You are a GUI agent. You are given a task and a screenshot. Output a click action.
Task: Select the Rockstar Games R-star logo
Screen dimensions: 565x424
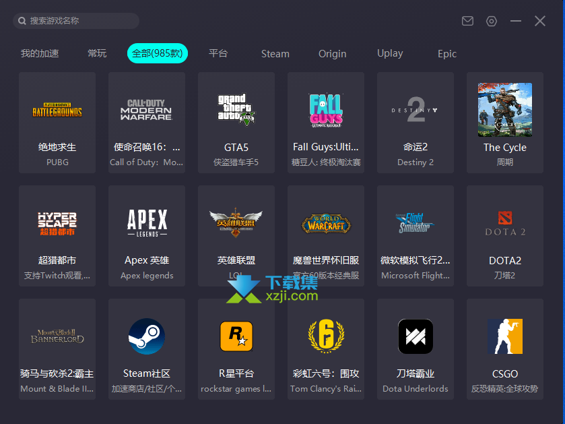click(236, 336)
